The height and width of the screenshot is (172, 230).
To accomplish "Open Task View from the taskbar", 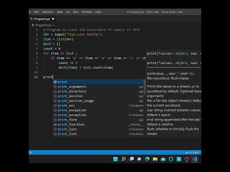I will coord(131,159).
